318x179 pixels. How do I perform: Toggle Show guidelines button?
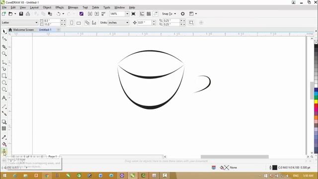tap(156, 14)
